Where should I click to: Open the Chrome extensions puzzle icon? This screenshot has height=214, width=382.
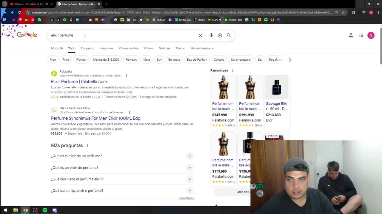point(353,12)
